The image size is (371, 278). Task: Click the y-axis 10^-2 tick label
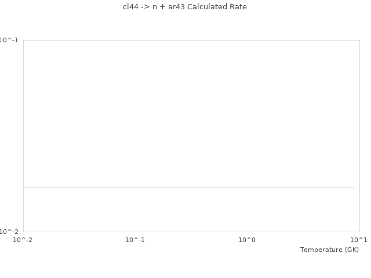pyautogui.click(x=9, y=232)
